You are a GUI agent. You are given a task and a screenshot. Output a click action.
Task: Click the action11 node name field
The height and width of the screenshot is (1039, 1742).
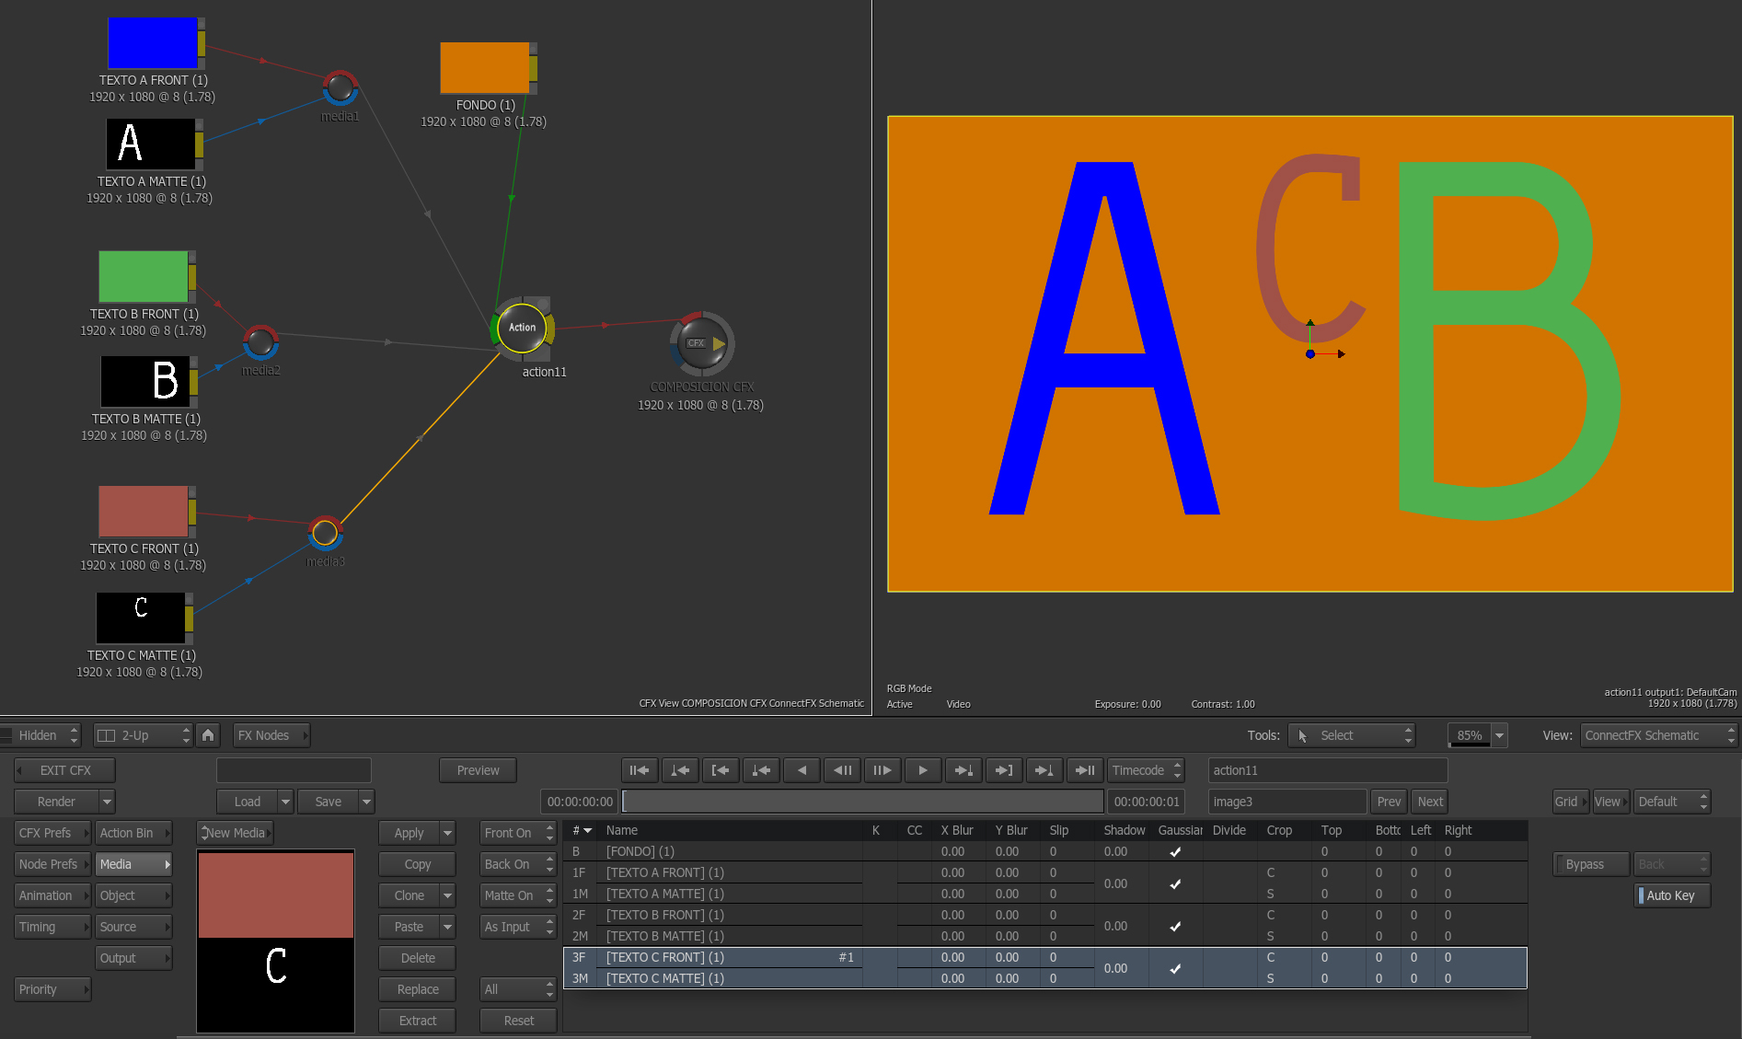click(1328, 770)
